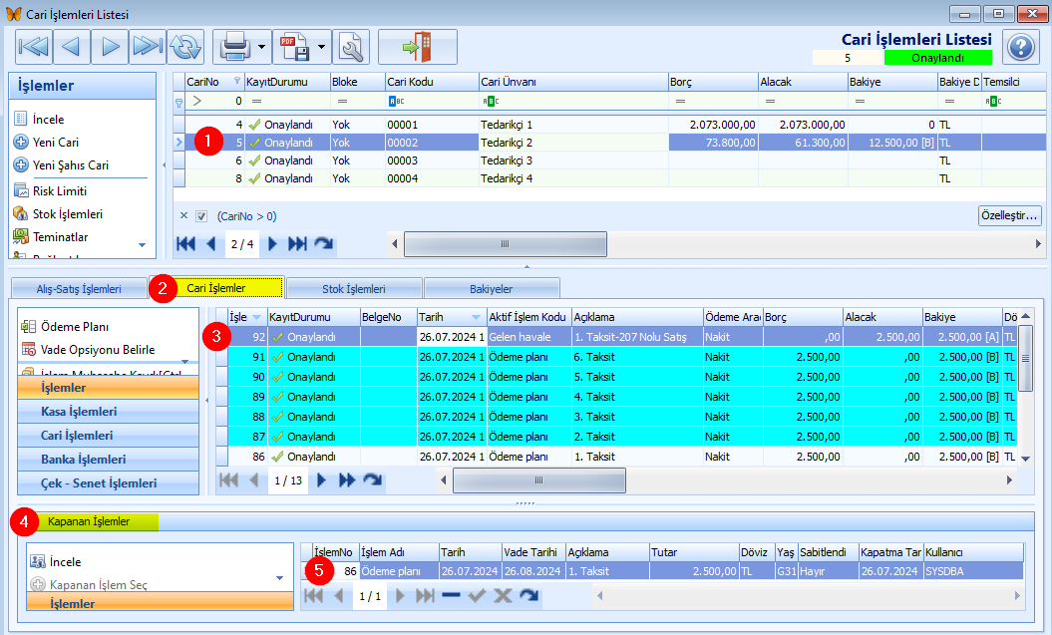The image size is (1052, 635).
Task: Go to next record in main toolbar
Action: click(110, 47)
